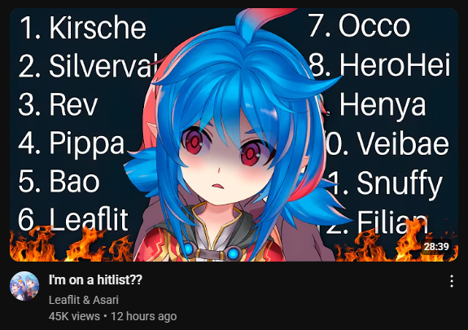The image size is (468, 330).
Task: Click the Veibae name in thumbnail
Action: 403,143
